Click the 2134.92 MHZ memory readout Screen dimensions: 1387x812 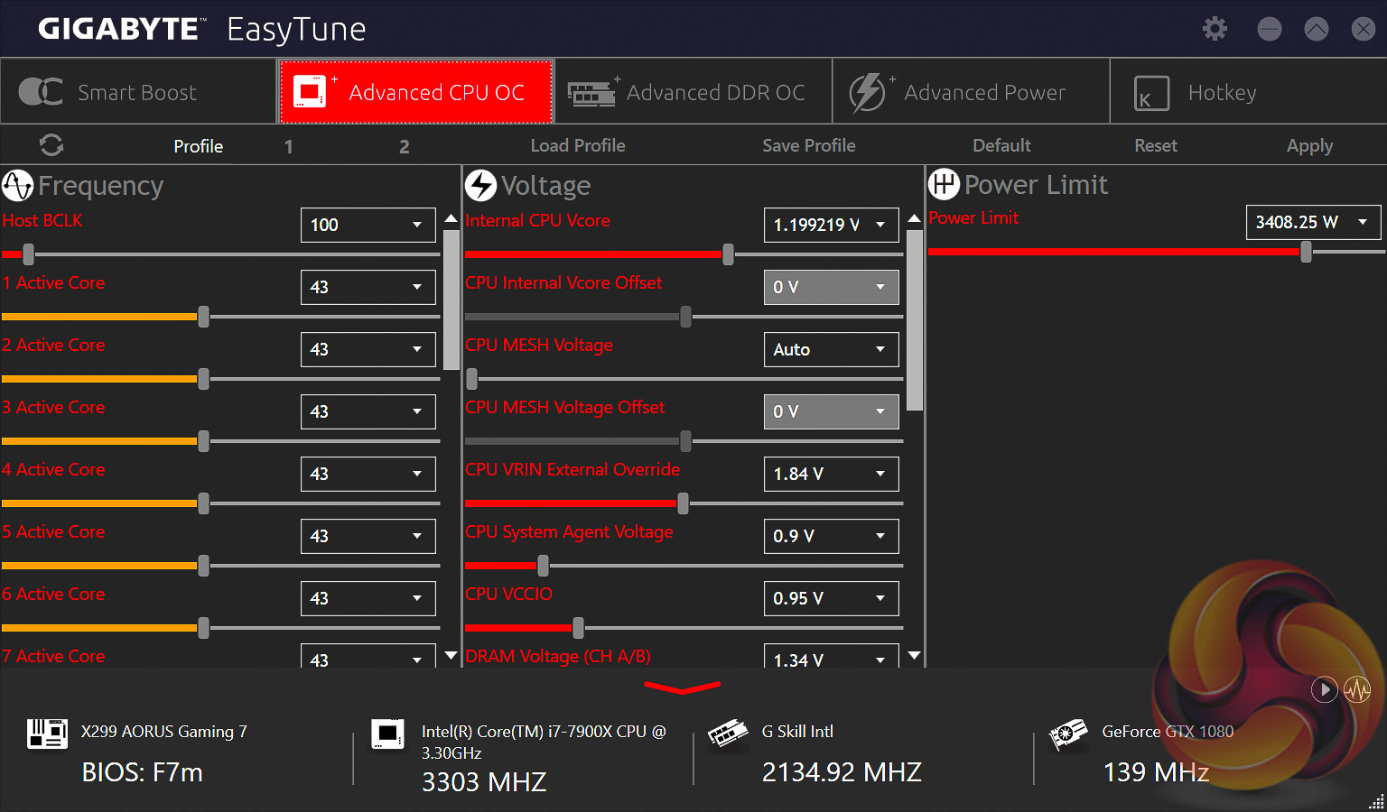(x=842, y=772)
